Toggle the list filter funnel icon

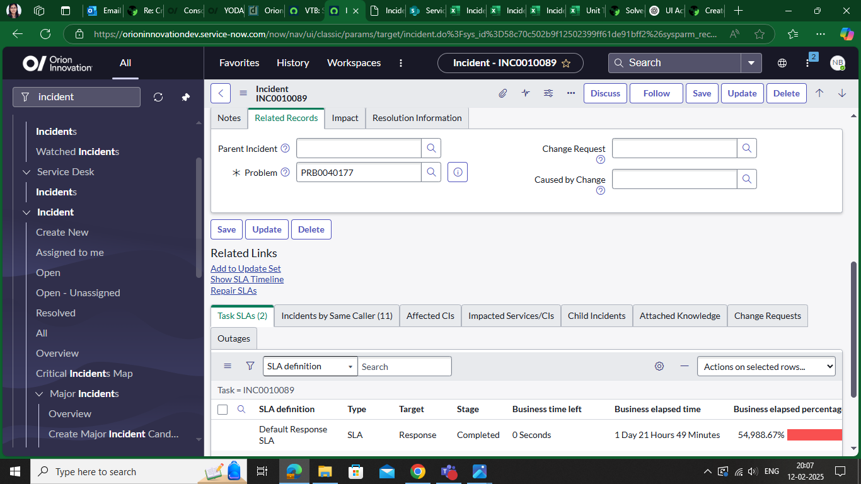250,366
